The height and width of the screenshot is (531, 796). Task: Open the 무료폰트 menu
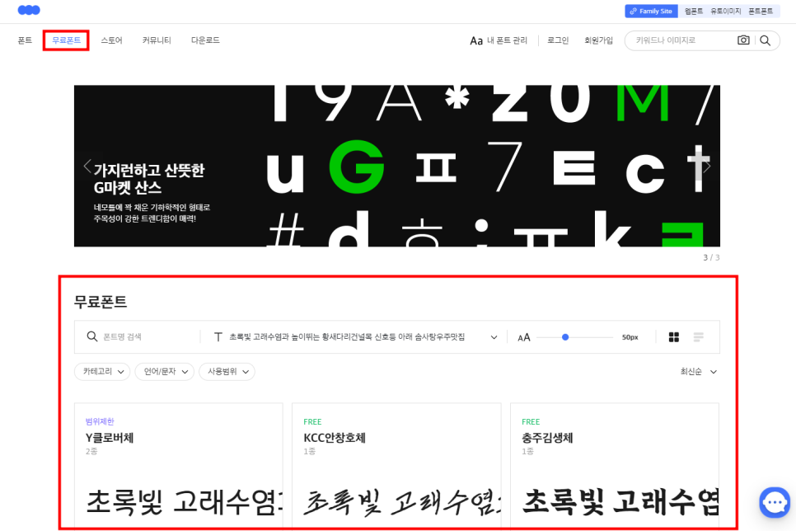coord(66,40)
